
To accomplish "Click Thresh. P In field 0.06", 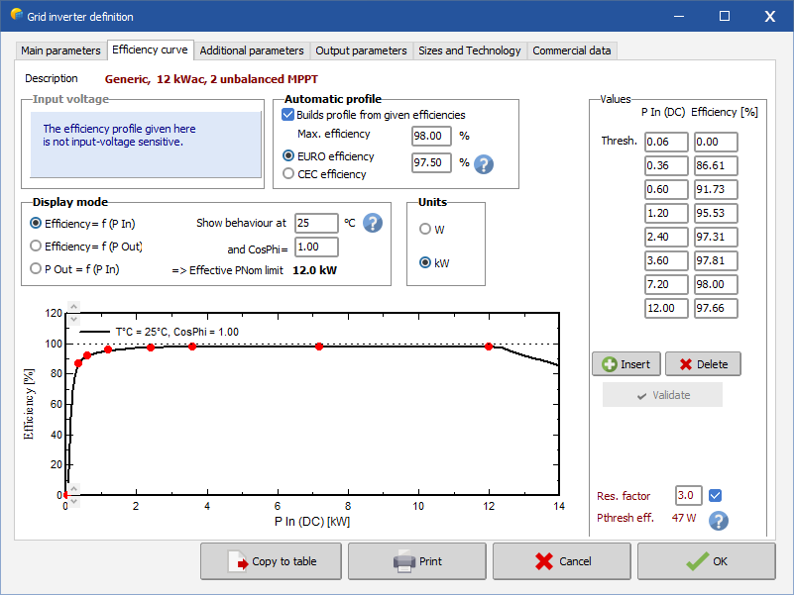I will tap(666, 142).
